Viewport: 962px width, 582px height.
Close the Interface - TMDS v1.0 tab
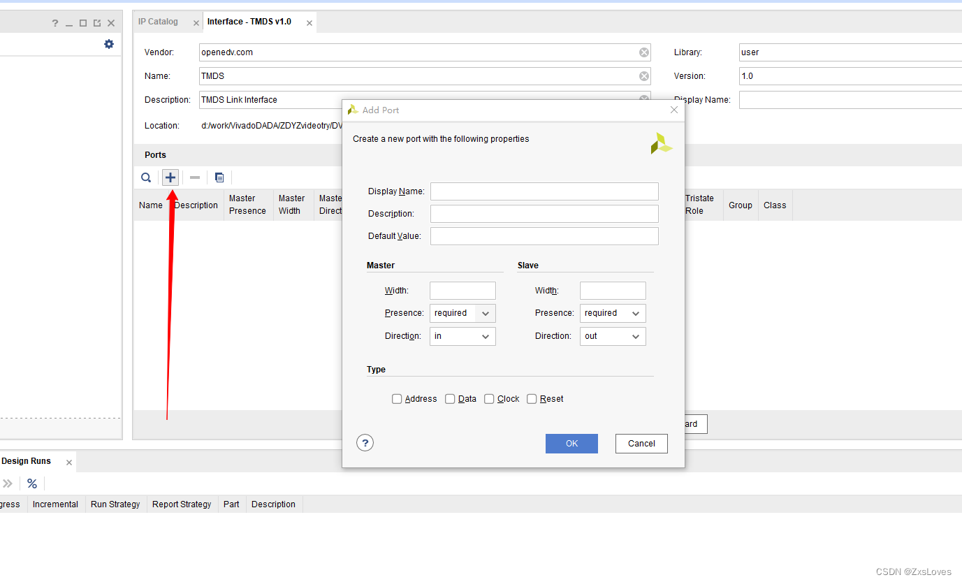[x=309, y=23]
